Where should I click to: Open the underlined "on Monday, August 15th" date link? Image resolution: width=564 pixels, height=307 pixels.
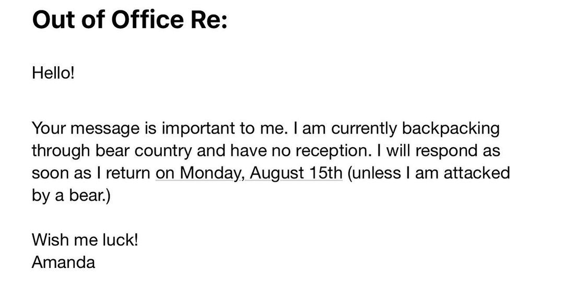click(x=249, y=172)
